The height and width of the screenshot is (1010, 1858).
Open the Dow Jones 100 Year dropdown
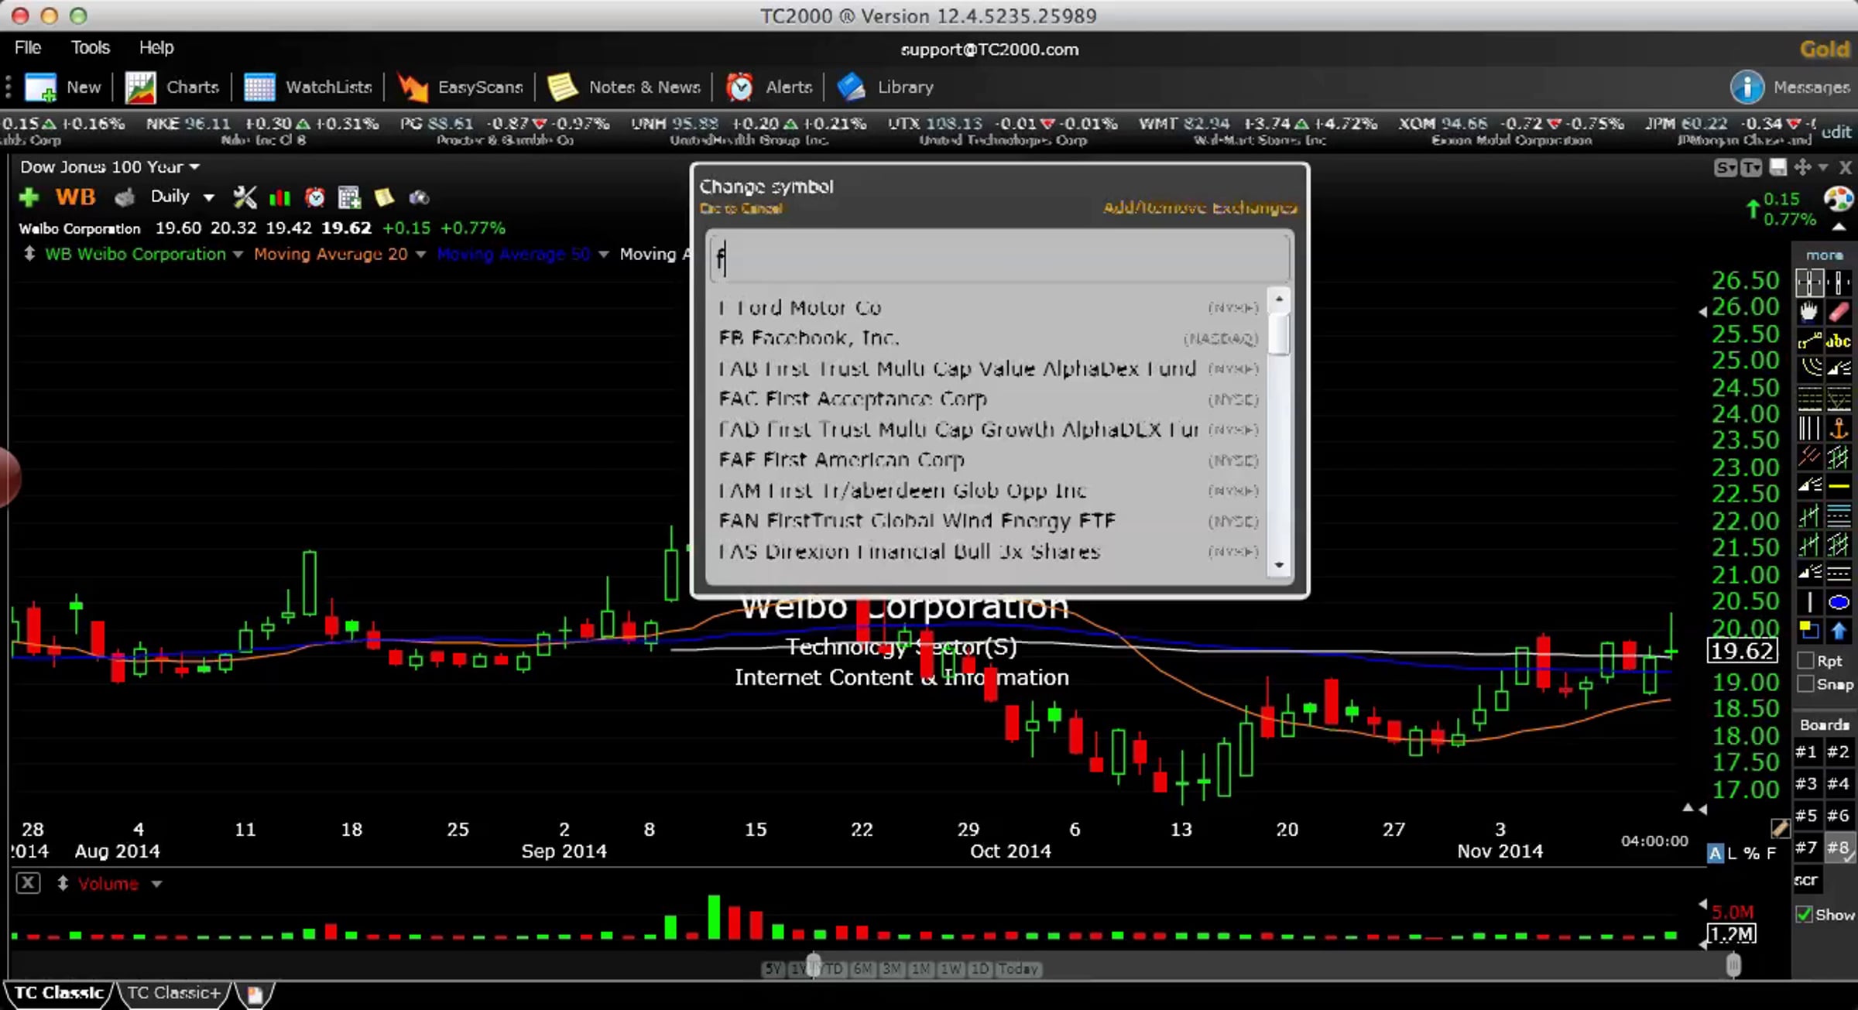tap(110, 166)
